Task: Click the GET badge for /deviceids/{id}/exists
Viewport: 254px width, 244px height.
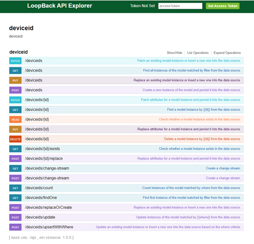Action: tap(15, 149)
